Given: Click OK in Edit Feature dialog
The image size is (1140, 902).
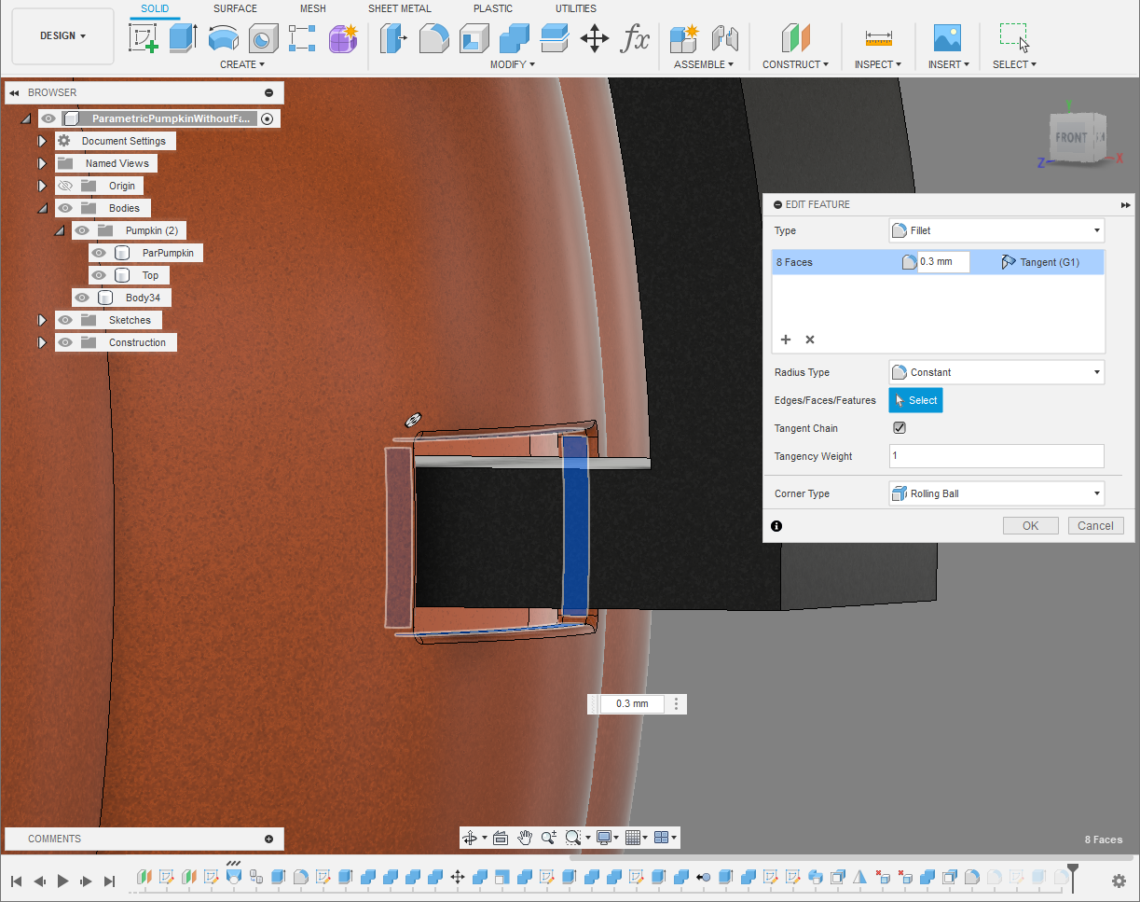Looking at the screenshot, I should [1030, 525].
